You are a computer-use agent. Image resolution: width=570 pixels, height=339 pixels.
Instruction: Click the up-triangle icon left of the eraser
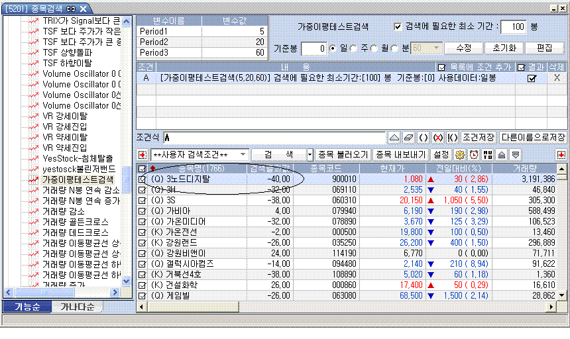[394, 137]
